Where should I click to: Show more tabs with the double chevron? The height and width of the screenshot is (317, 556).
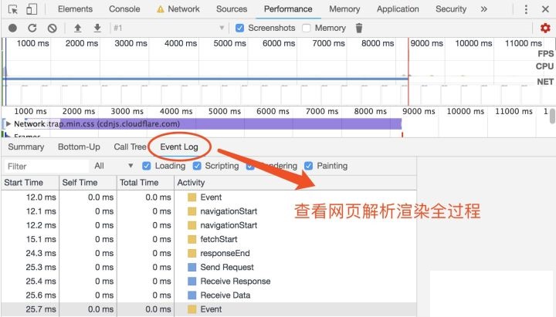(483, 9)
